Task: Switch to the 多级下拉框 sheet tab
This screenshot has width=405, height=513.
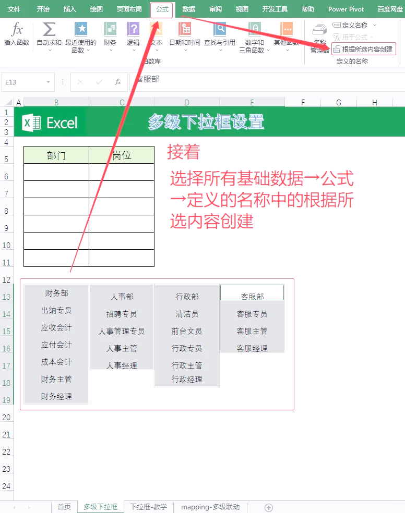Action: 101,507
